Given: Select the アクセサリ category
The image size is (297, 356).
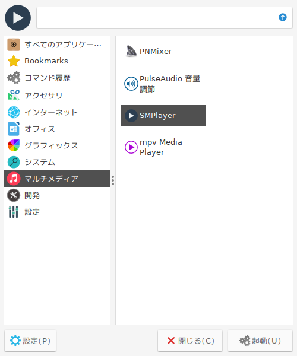Looking at the screenshot, I should pyautogui.click(x=57, y=96).
